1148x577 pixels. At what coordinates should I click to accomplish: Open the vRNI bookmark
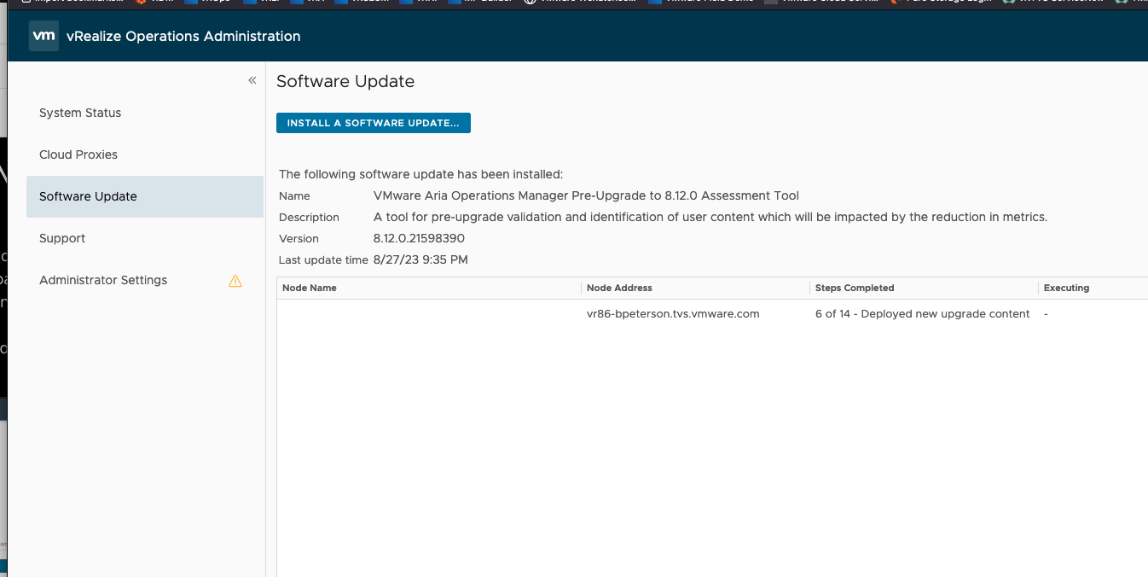pyautogui.click(x=424, y=3)
